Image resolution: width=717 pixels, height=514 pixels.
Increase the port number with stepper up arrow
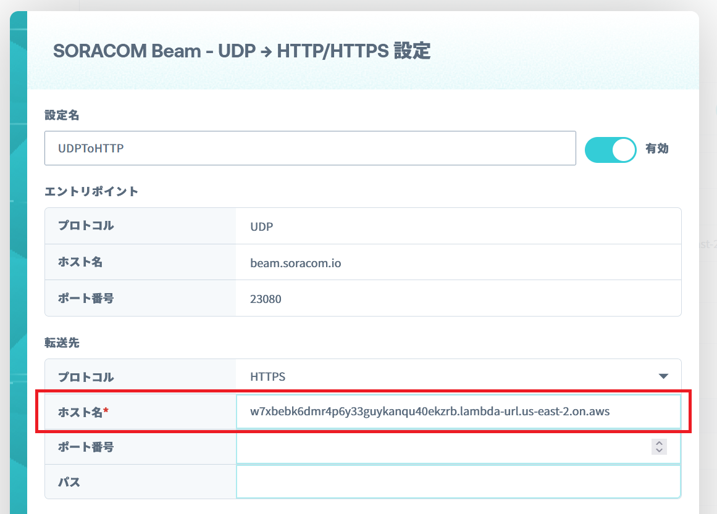[659, 442]
